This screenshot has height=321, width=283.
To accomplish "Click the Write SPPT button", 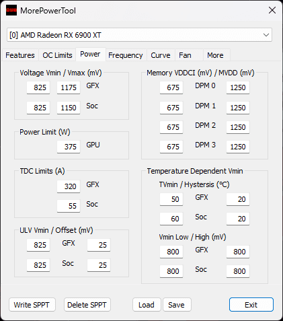I will click(x=32, y=305).
